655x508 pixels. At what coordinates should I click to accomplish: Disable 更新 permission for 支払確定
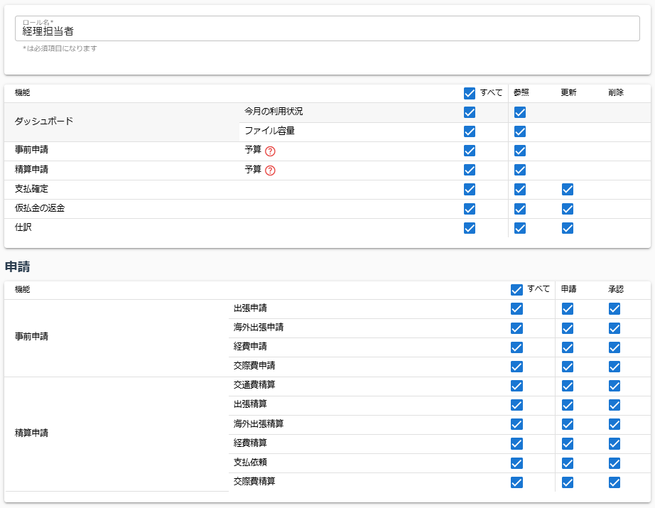pyautogui.click(x=568, y=189)
